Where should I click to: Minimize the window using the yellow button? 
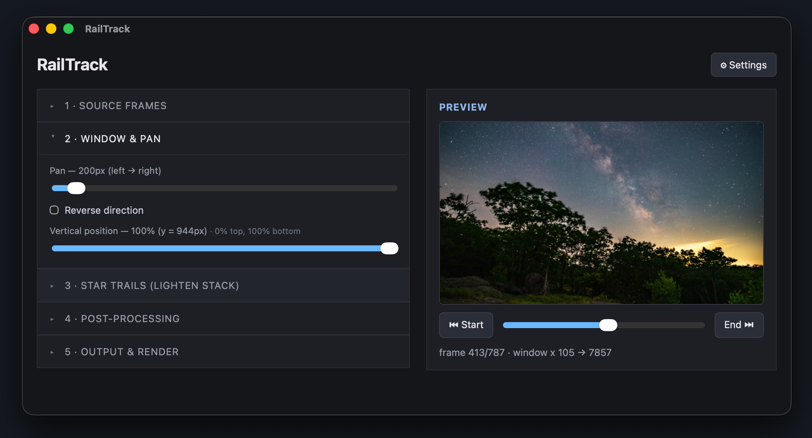coord(51,29)
